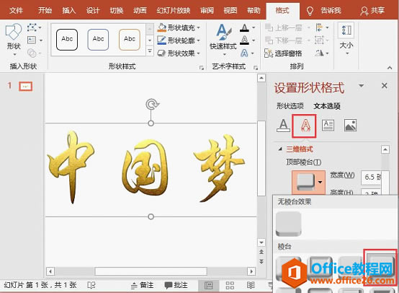
Task: Switch to 形状选项 tab
Action: [x=290, y=106]
